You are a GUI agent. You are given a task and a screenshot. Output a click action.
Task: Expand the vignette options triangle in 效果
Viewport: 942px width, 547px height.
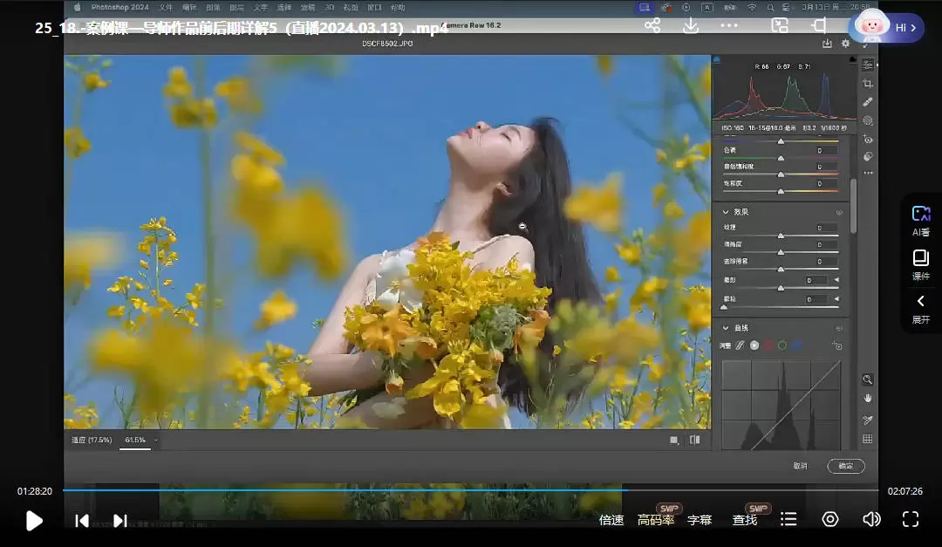(836, 280)
